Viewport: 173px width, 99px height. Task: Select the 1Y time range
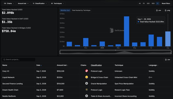(157, 3)
